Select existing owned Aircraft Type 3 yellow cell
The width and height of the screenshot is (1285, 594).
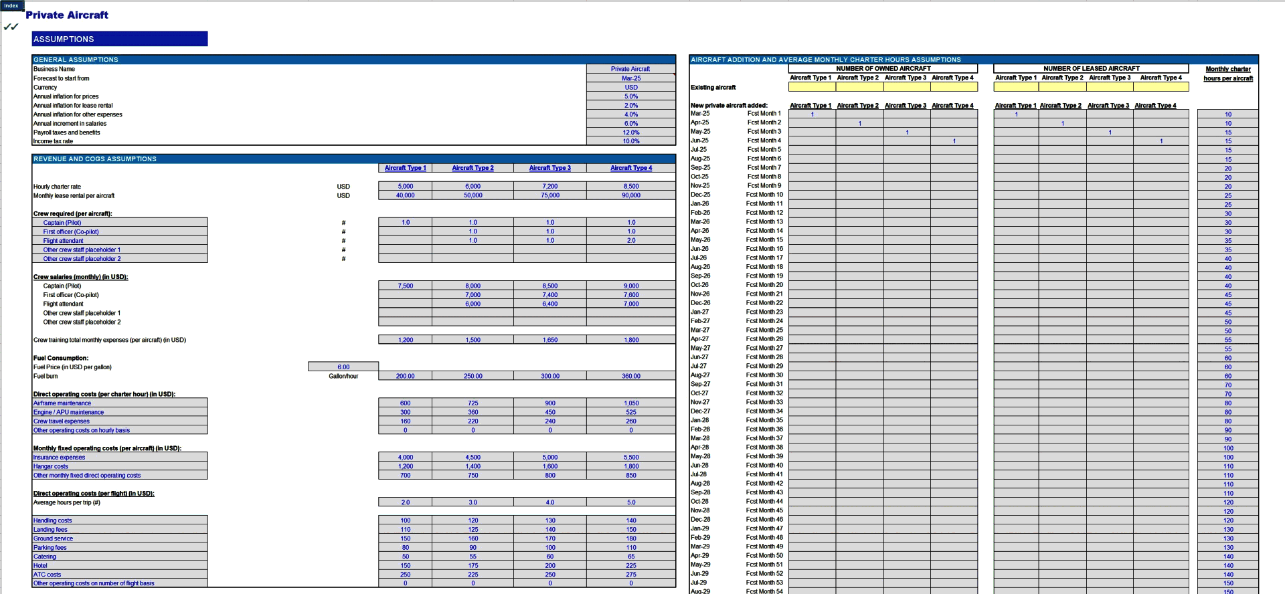tap(907, 87)
